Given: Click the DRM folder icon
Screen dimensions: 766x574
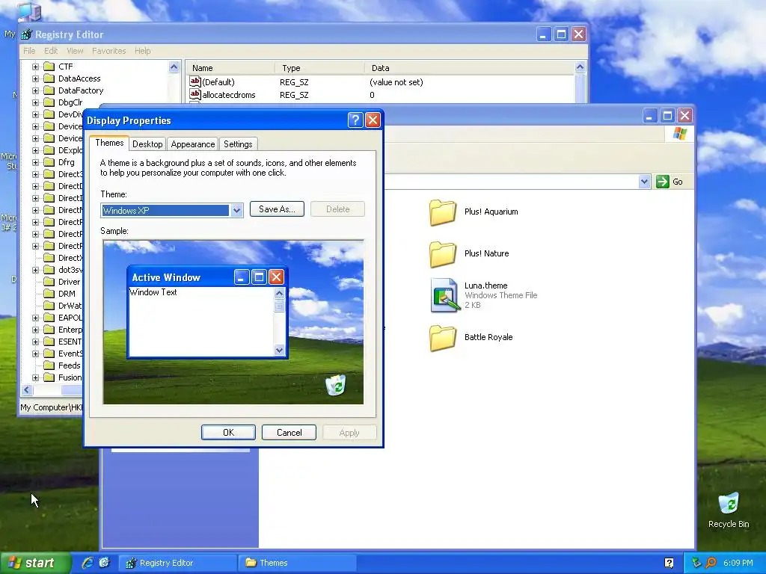Looking at the screenshot, I should (x=49, y=293).
